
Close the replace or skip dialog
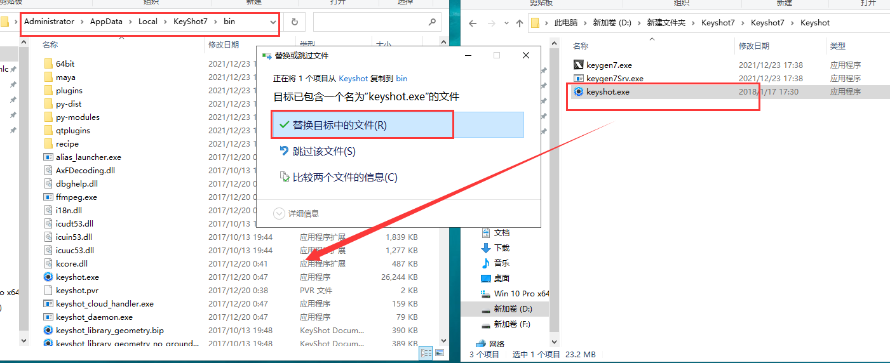tap(526, 55)
